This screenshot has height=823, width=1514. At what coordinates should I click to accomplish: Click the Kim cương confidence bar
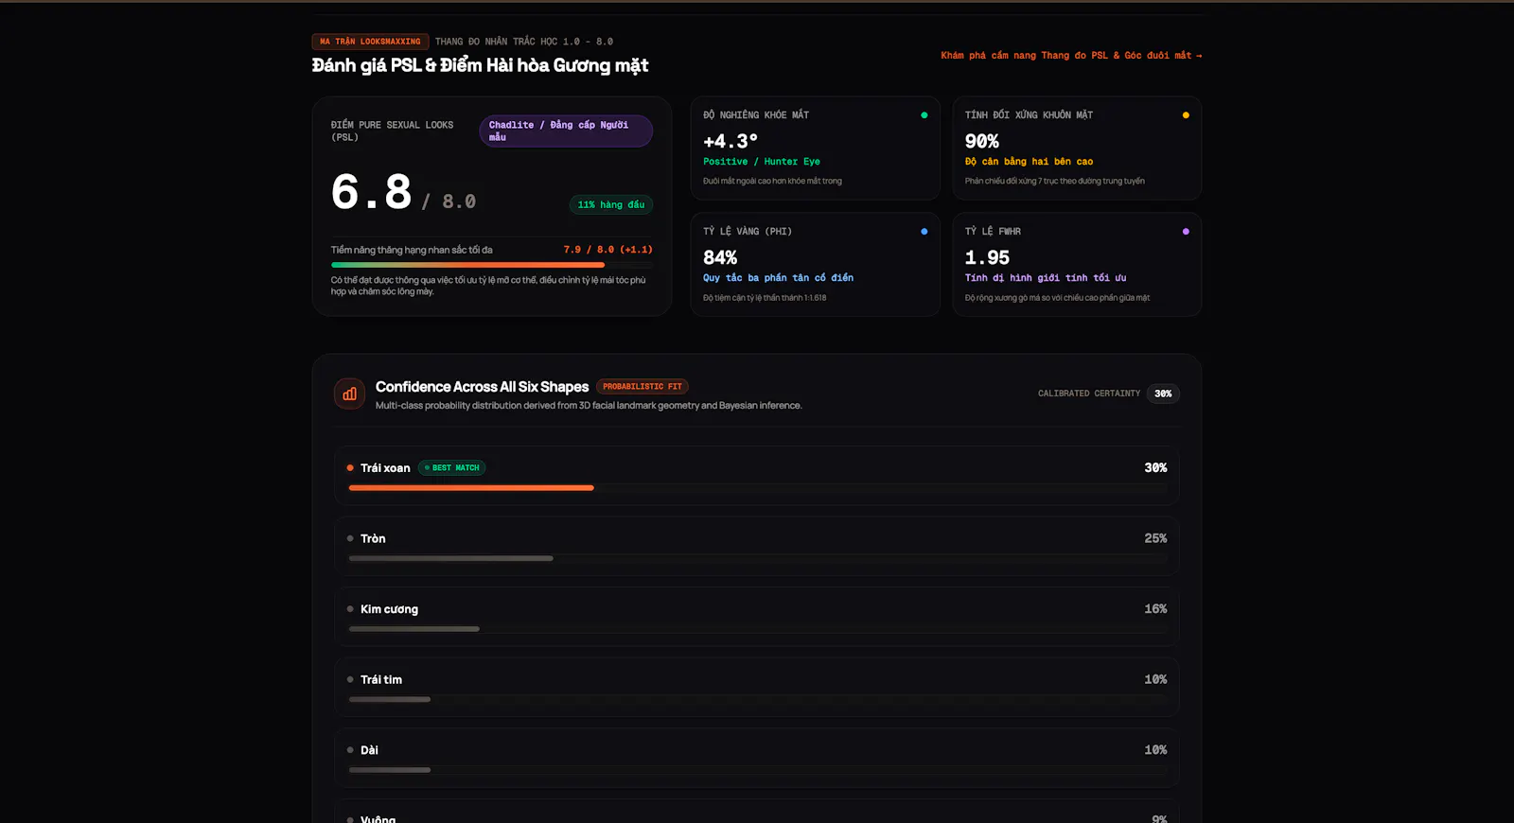point(414,629)
